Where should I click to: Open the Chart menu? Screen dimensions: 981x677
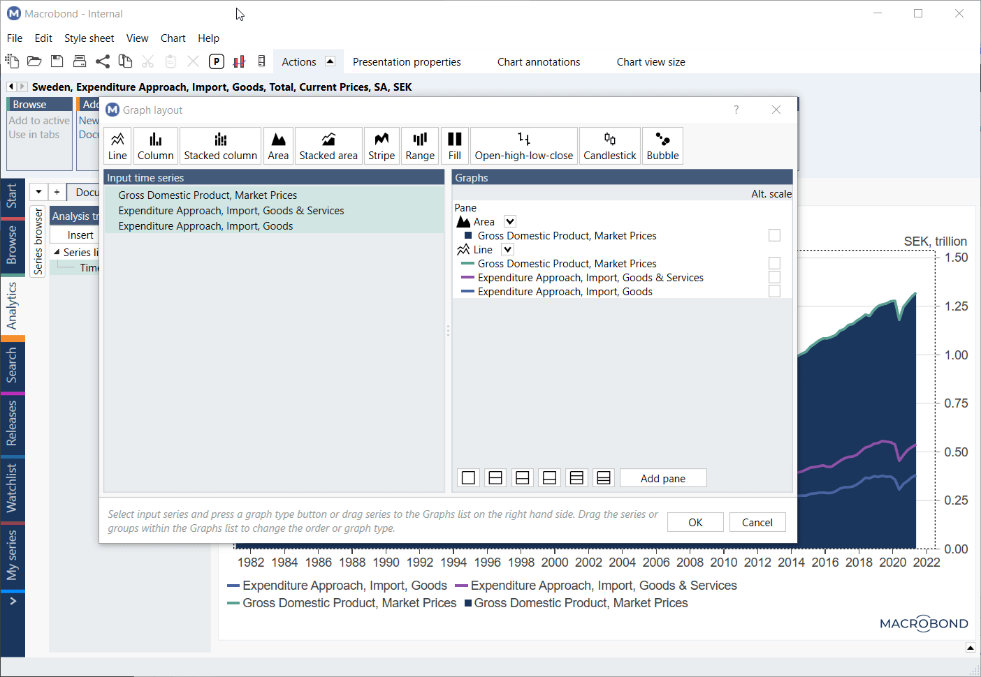173,38
